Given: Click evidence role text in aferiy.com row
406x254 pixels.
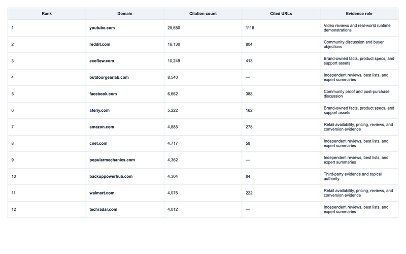Looking at the screenshot, I should 359,110.
